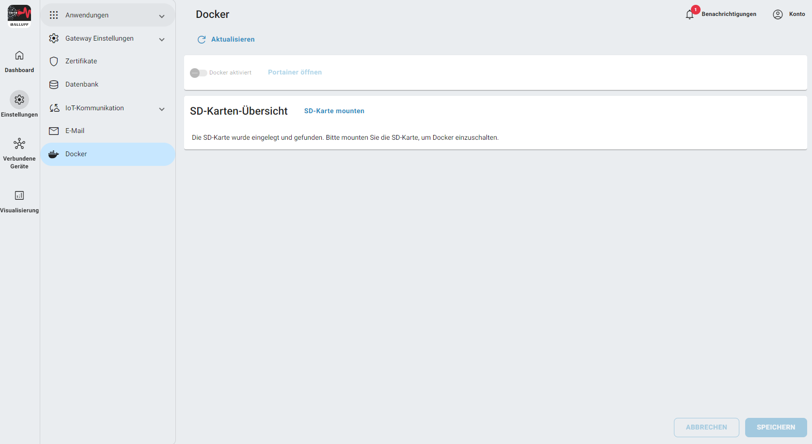
Task: Select Zertifikate in the sidebar
Action: click(x=81, y=61)
